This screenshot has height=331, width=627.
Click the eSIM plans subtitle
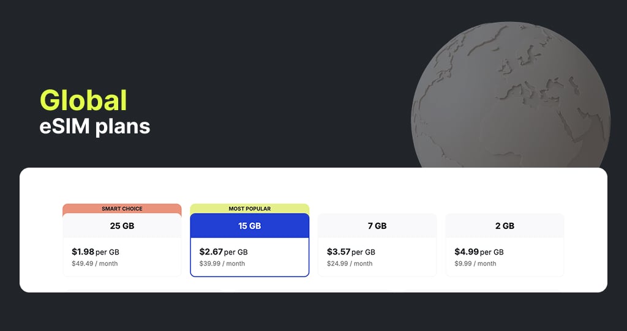click(94, 126)
